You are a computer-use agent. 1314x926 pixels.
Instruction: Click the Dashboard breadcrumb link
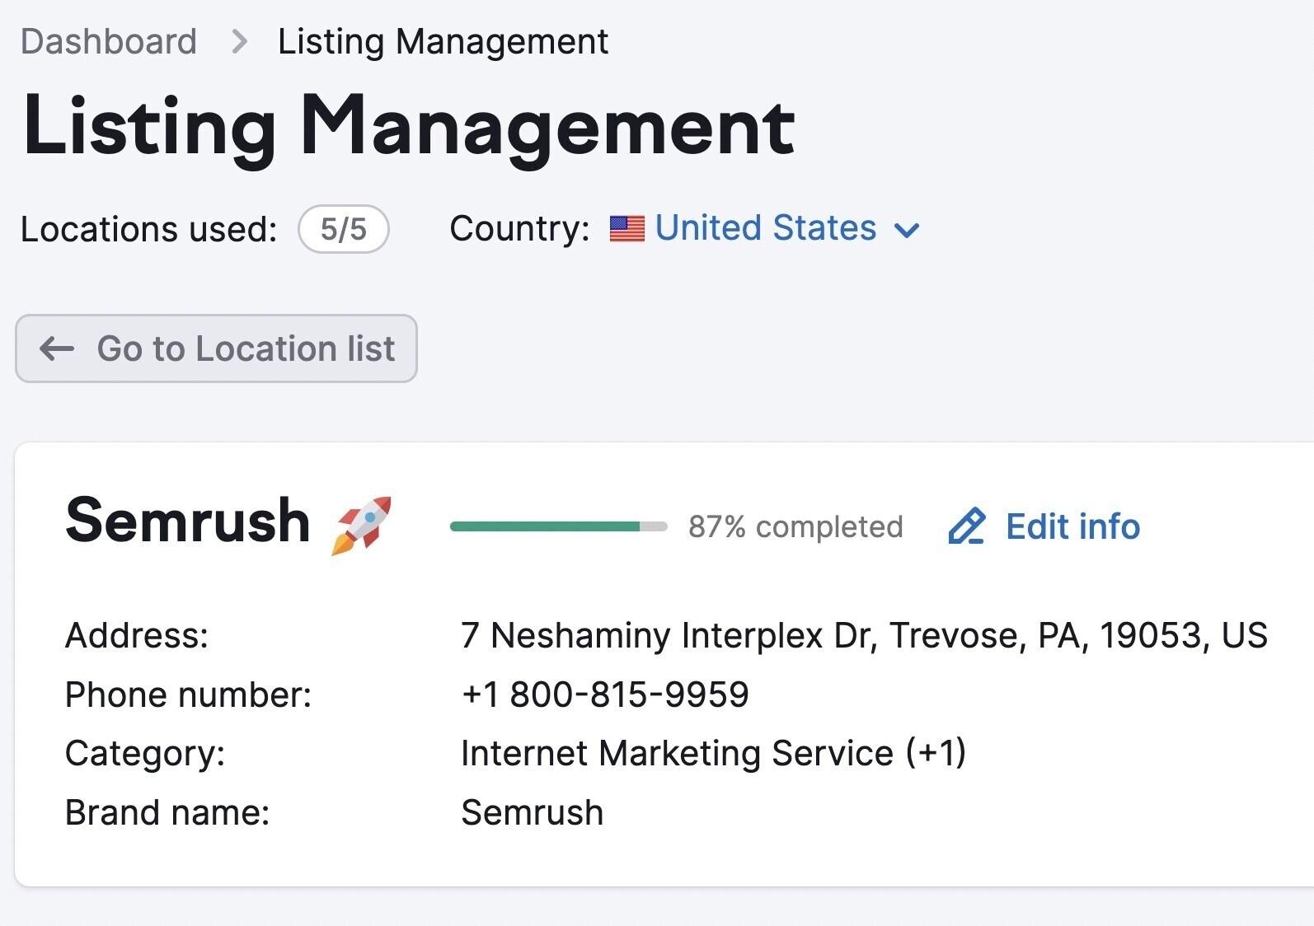pyautogui.click(x=109, y=41)
